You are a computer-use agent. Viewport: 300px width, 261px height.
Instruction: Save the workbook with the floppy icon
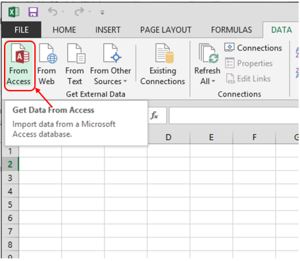[x=33, y=12]
